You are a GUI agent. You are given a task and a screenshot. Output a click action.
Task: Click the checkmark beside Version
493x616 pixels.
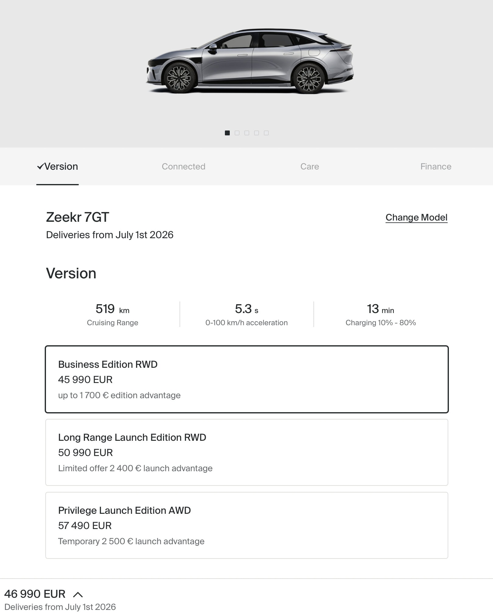[x=40, y=166]
